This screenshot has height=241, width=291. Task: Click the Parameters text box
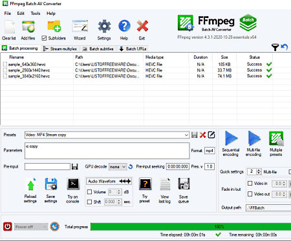[x=107, y=151]
